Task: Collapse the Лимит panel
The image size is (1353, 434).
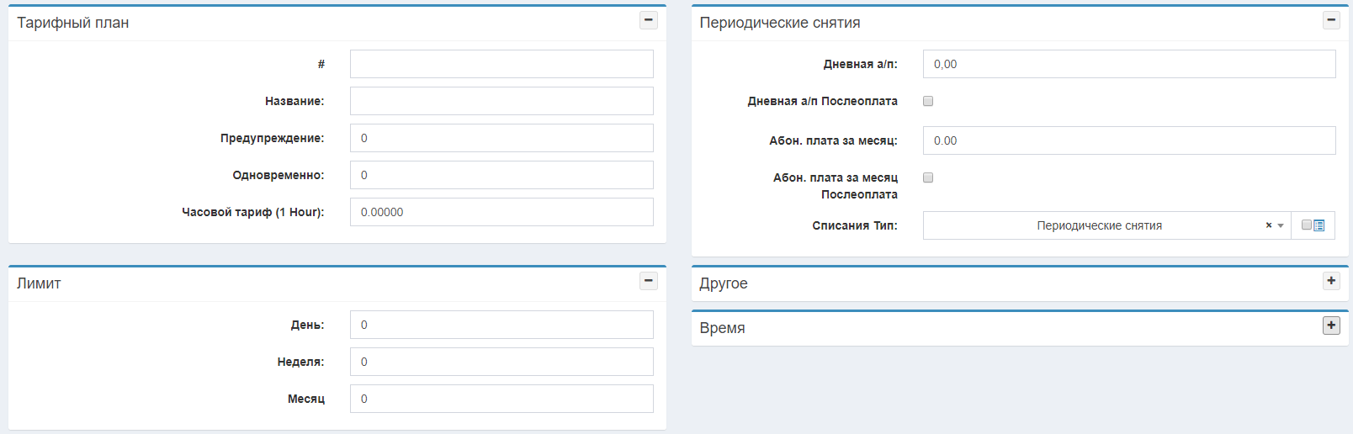Action: [x=648, y=281]
